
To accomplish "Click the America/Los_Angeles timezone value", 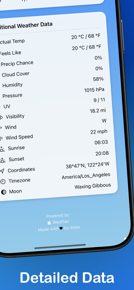I will point(86,176).
